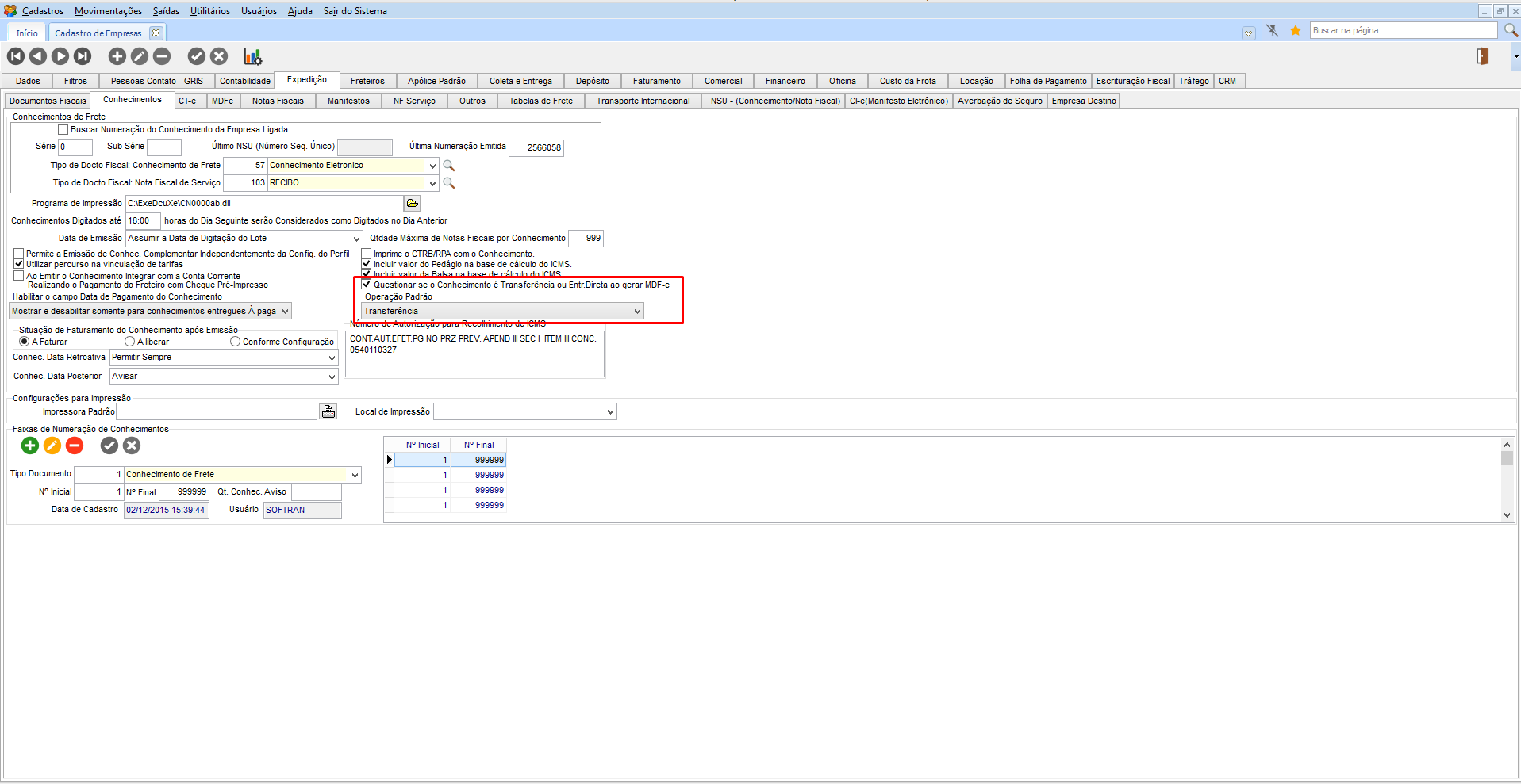
Task: Go to the first record in toolbar
Action: 16,56
